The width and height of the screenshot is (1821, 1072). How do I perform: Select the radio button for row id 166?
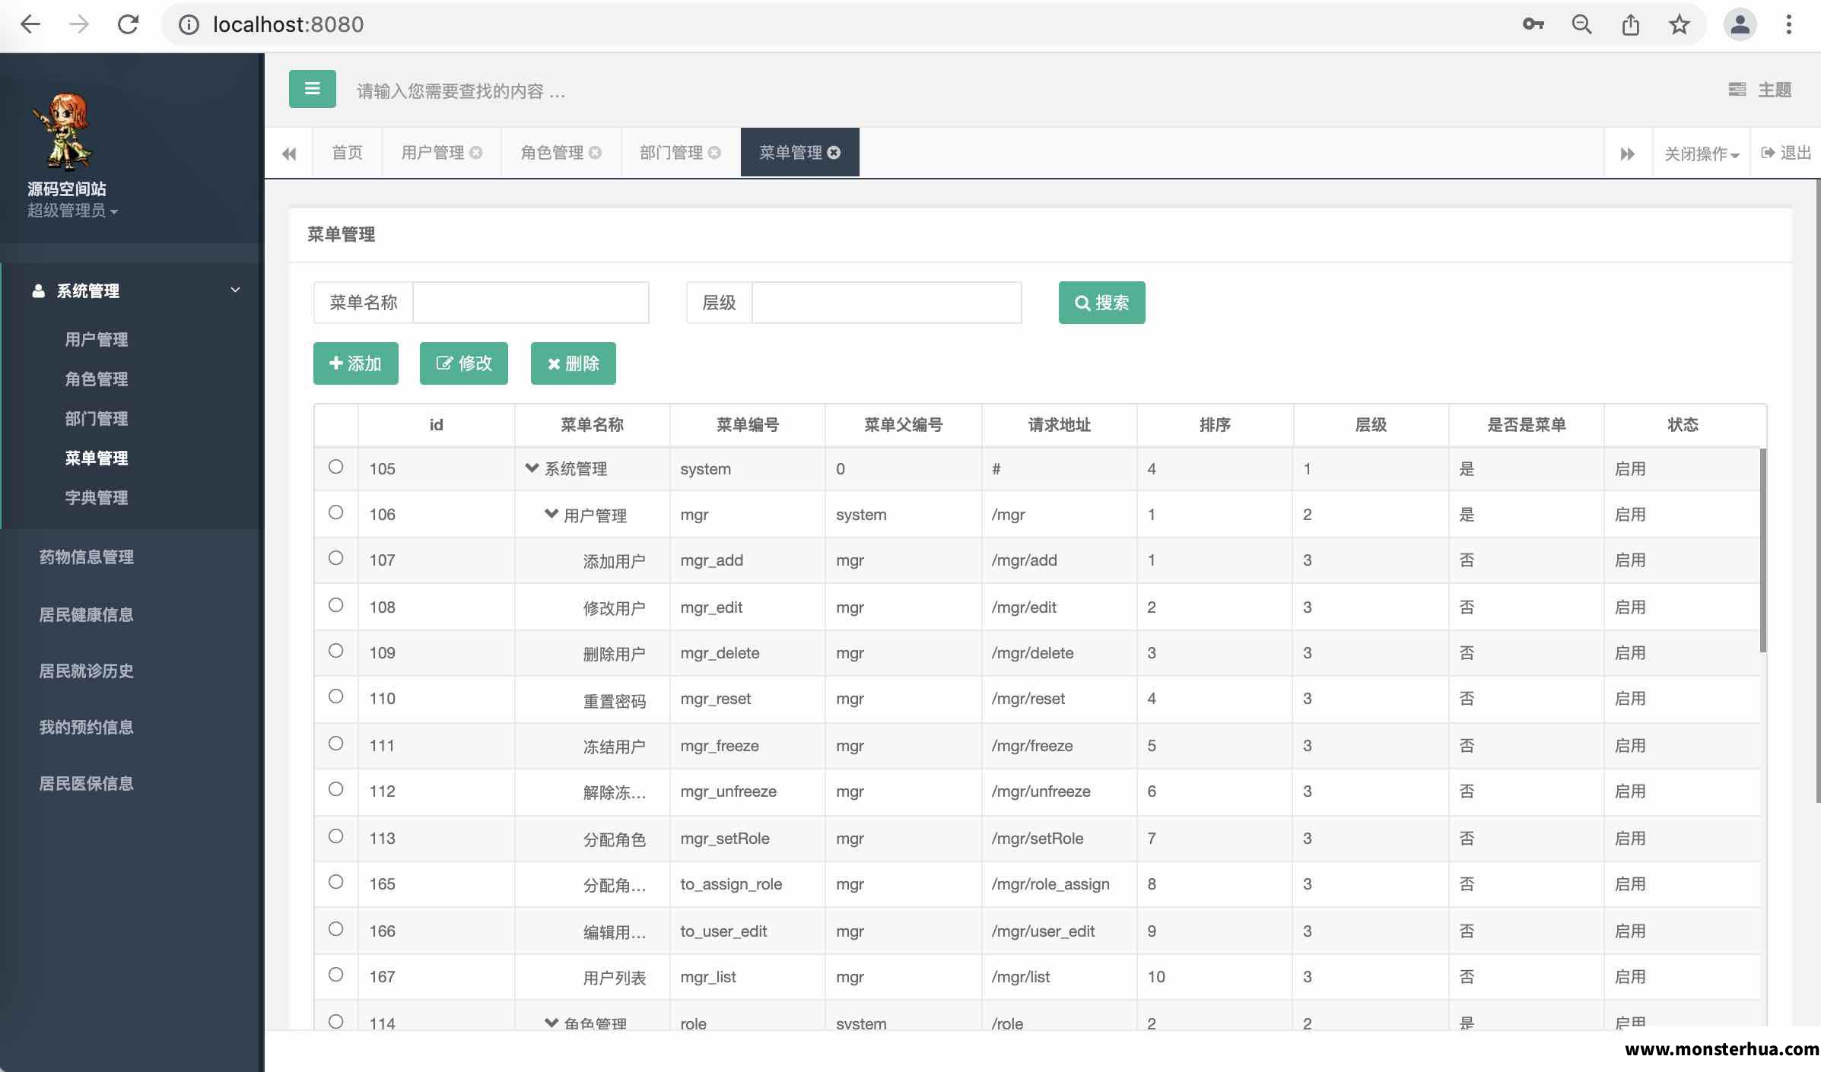[335, 929]
